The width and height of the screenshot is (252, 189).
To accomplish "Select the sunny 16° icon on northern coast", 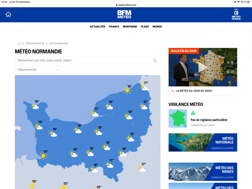I will coord(127,91).
